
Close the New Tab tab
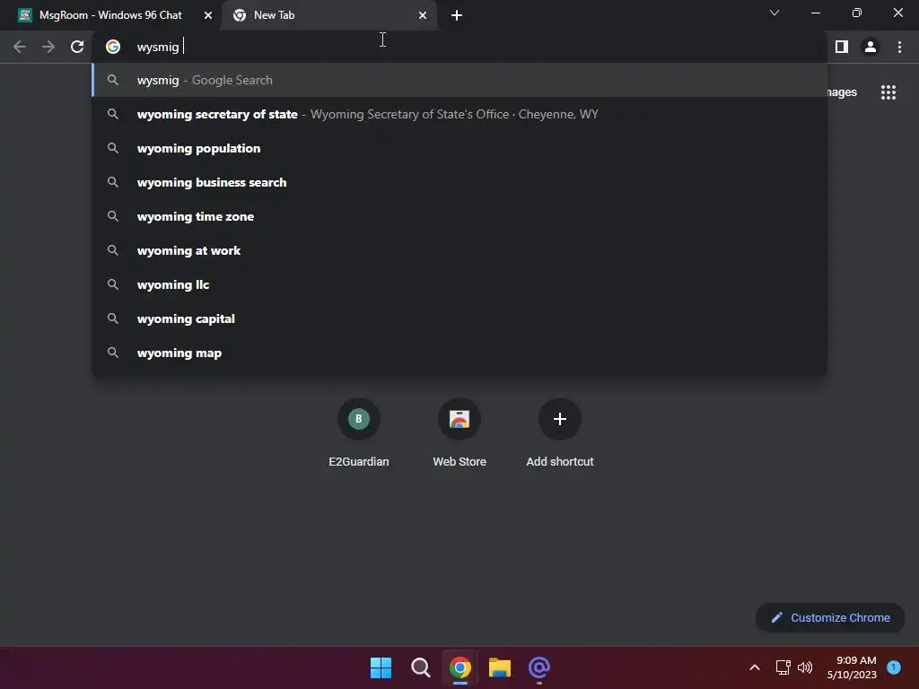423,15
